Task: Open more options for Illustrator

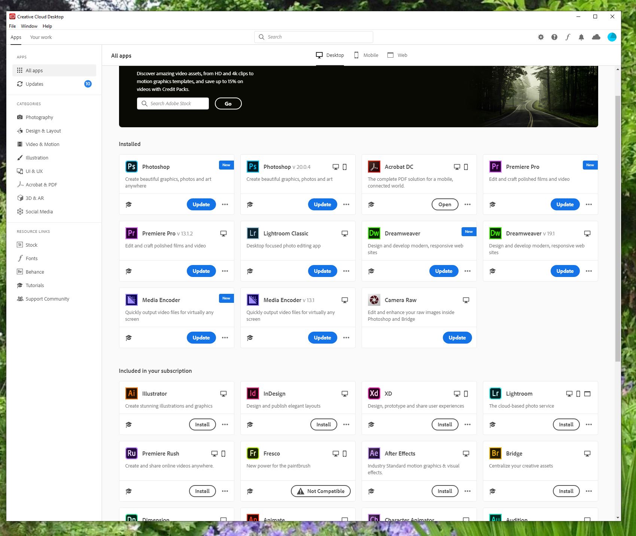Action: click(225, 424)
